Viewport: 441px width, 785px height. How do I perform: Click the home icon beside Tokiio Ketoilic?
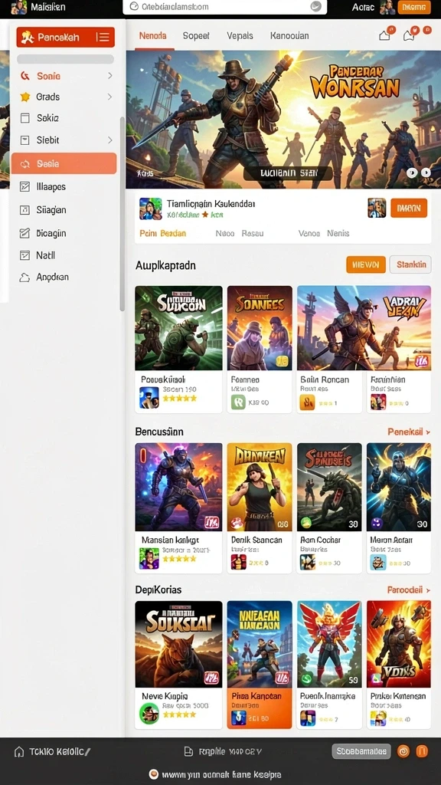(x=19, y=751)
